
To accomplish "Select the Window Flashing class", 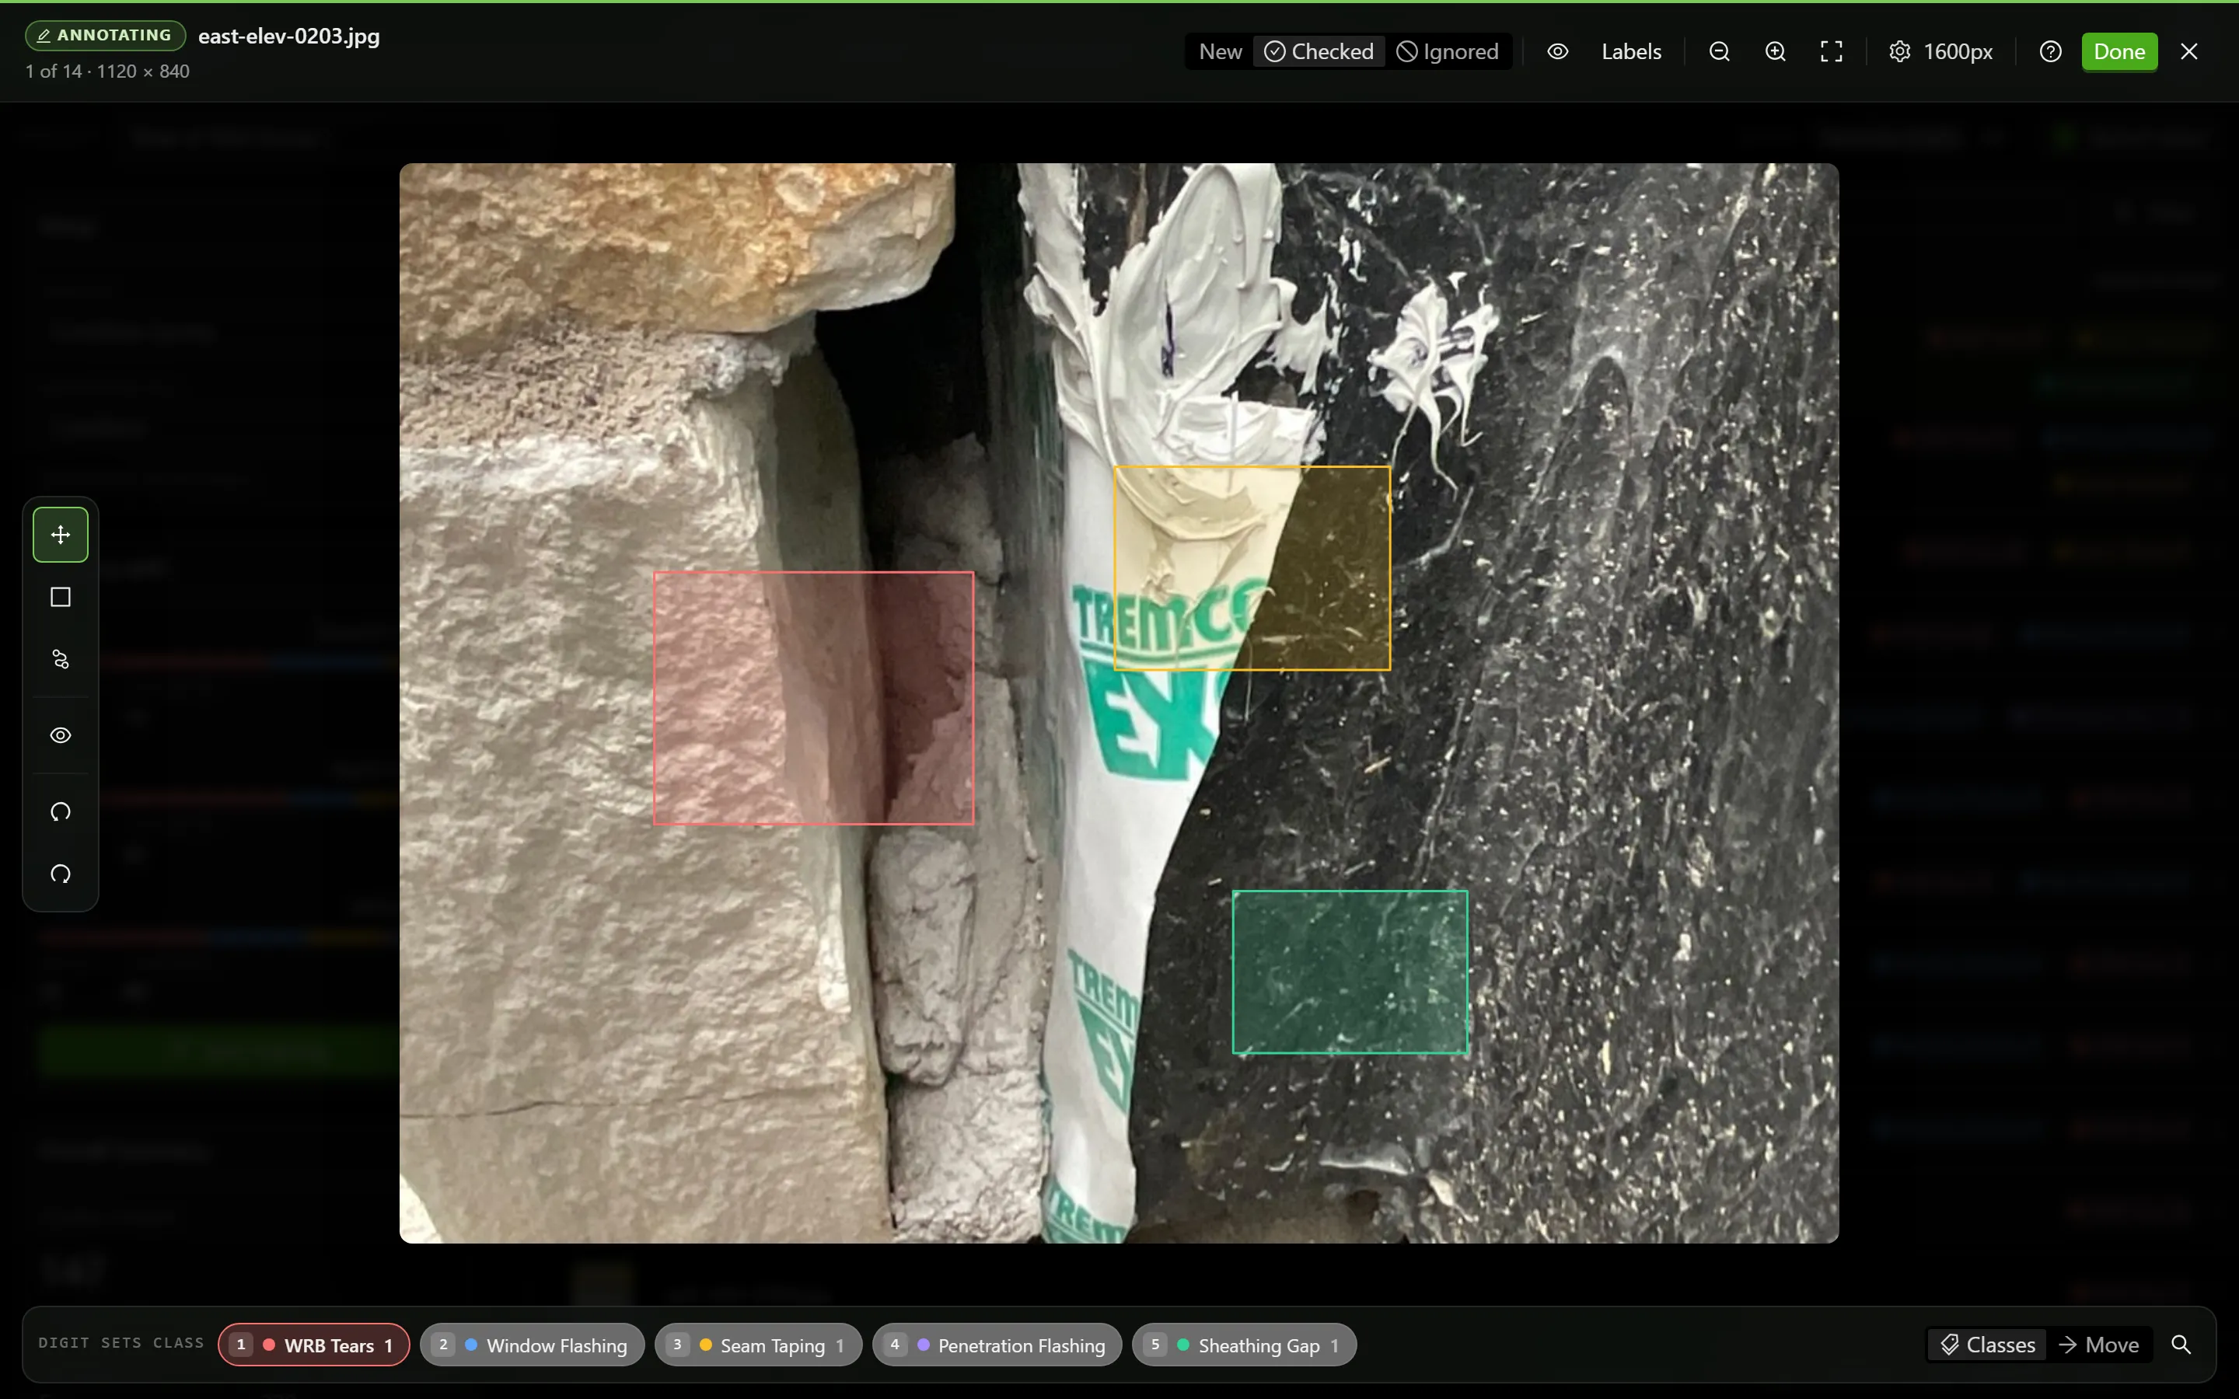I will pos(532,1345).
